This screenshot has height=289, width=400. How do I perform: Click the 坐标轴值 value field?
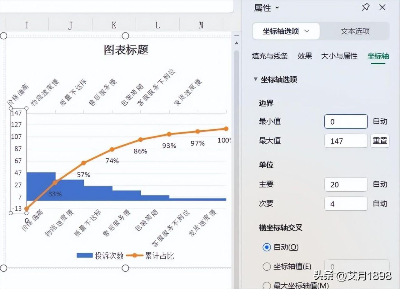tap(357, 267)
